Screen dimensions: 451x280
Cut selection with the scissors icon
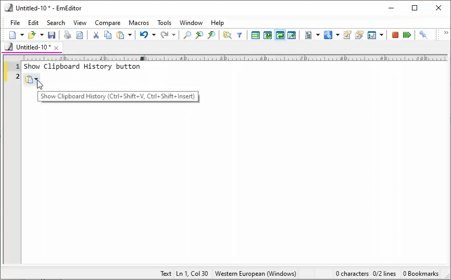96,35
